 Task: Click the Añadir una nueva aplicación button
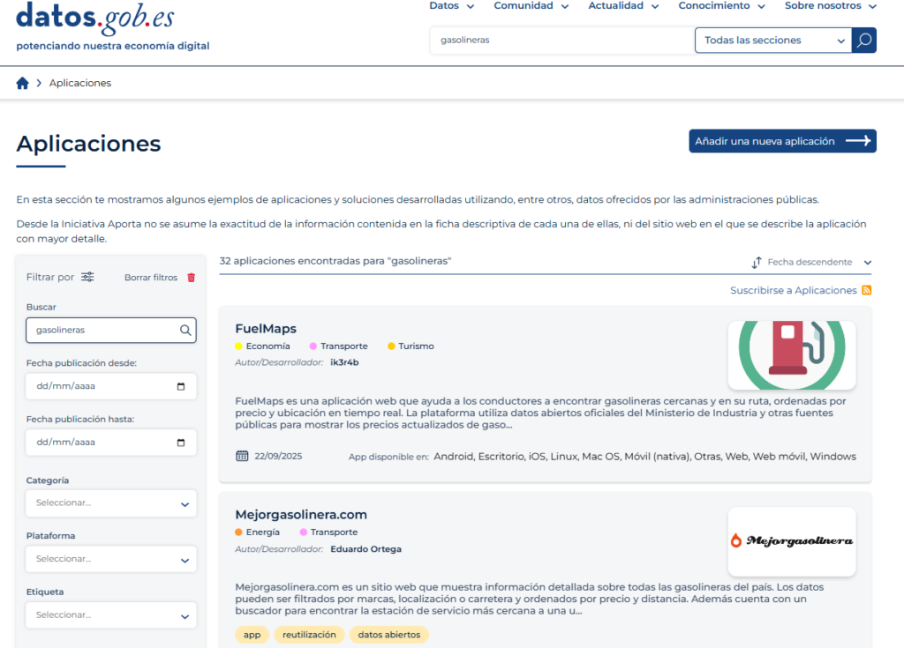tap(782, 140)
